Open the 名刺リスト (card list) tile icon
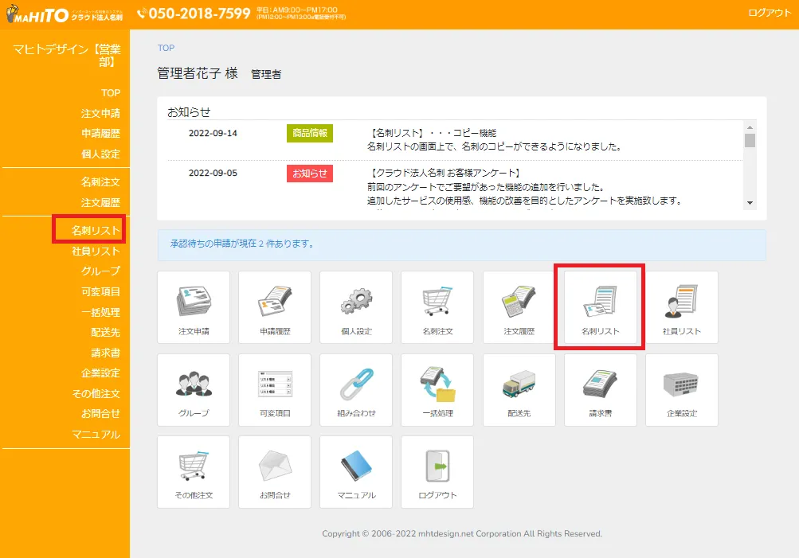799x558 pixels. click(x=598, y=307)
